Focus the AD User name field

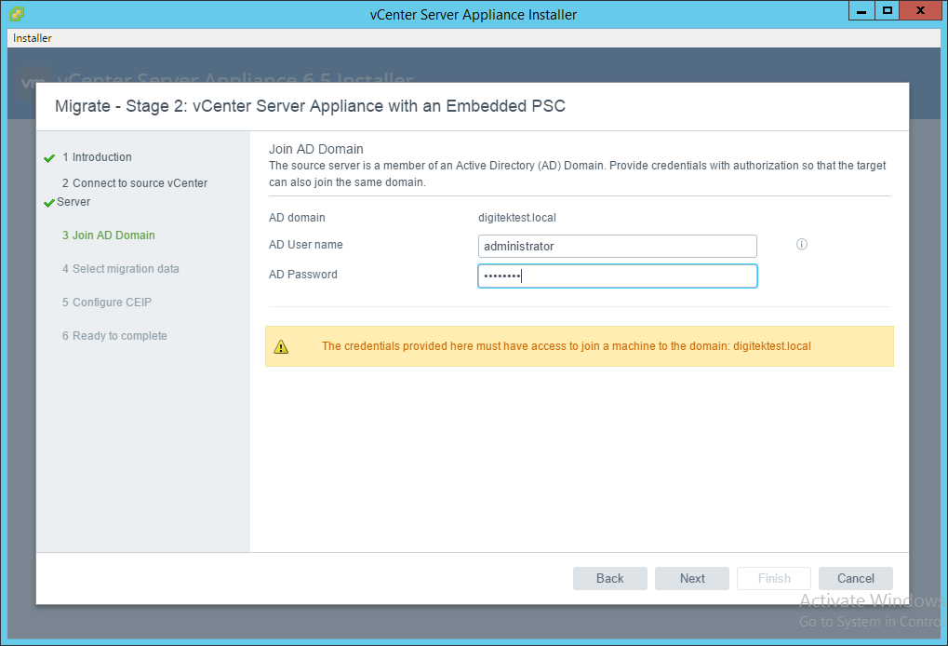pos(618,246)
